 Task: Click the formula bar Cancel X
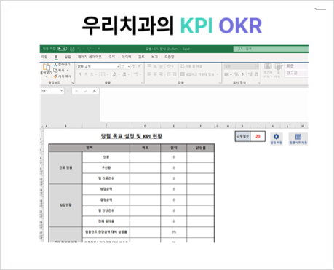coord(76,91)
